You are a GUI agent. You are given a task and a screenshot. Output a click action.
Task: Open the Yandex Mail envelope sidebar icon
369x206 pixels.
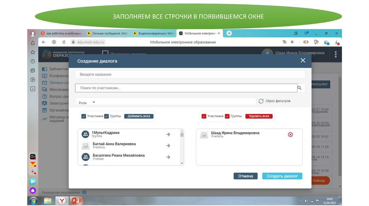pyautogui.click(x=33, y=164)
